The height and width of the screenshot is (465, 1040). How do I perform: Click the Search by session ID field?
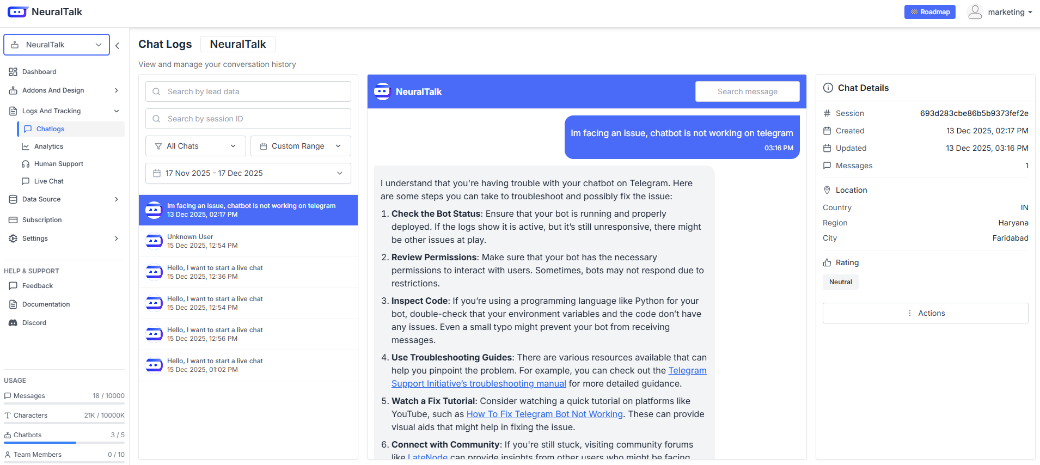point(248,119)
